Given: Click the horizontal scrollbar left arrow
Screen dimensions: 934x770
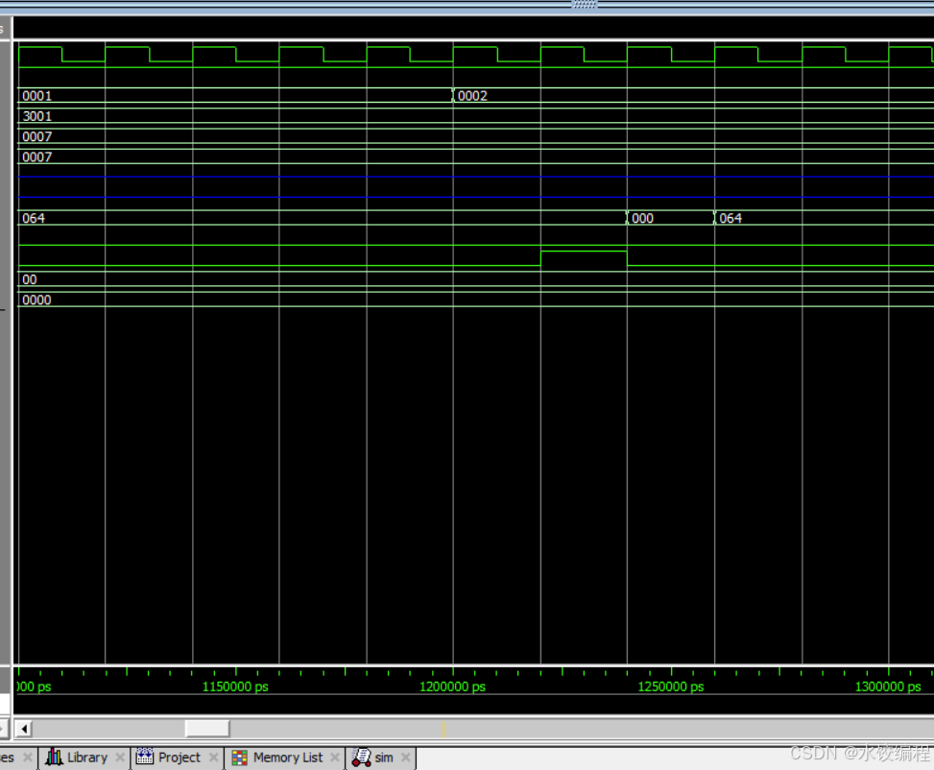Looking at the screenshot, I should pos(24,729).
